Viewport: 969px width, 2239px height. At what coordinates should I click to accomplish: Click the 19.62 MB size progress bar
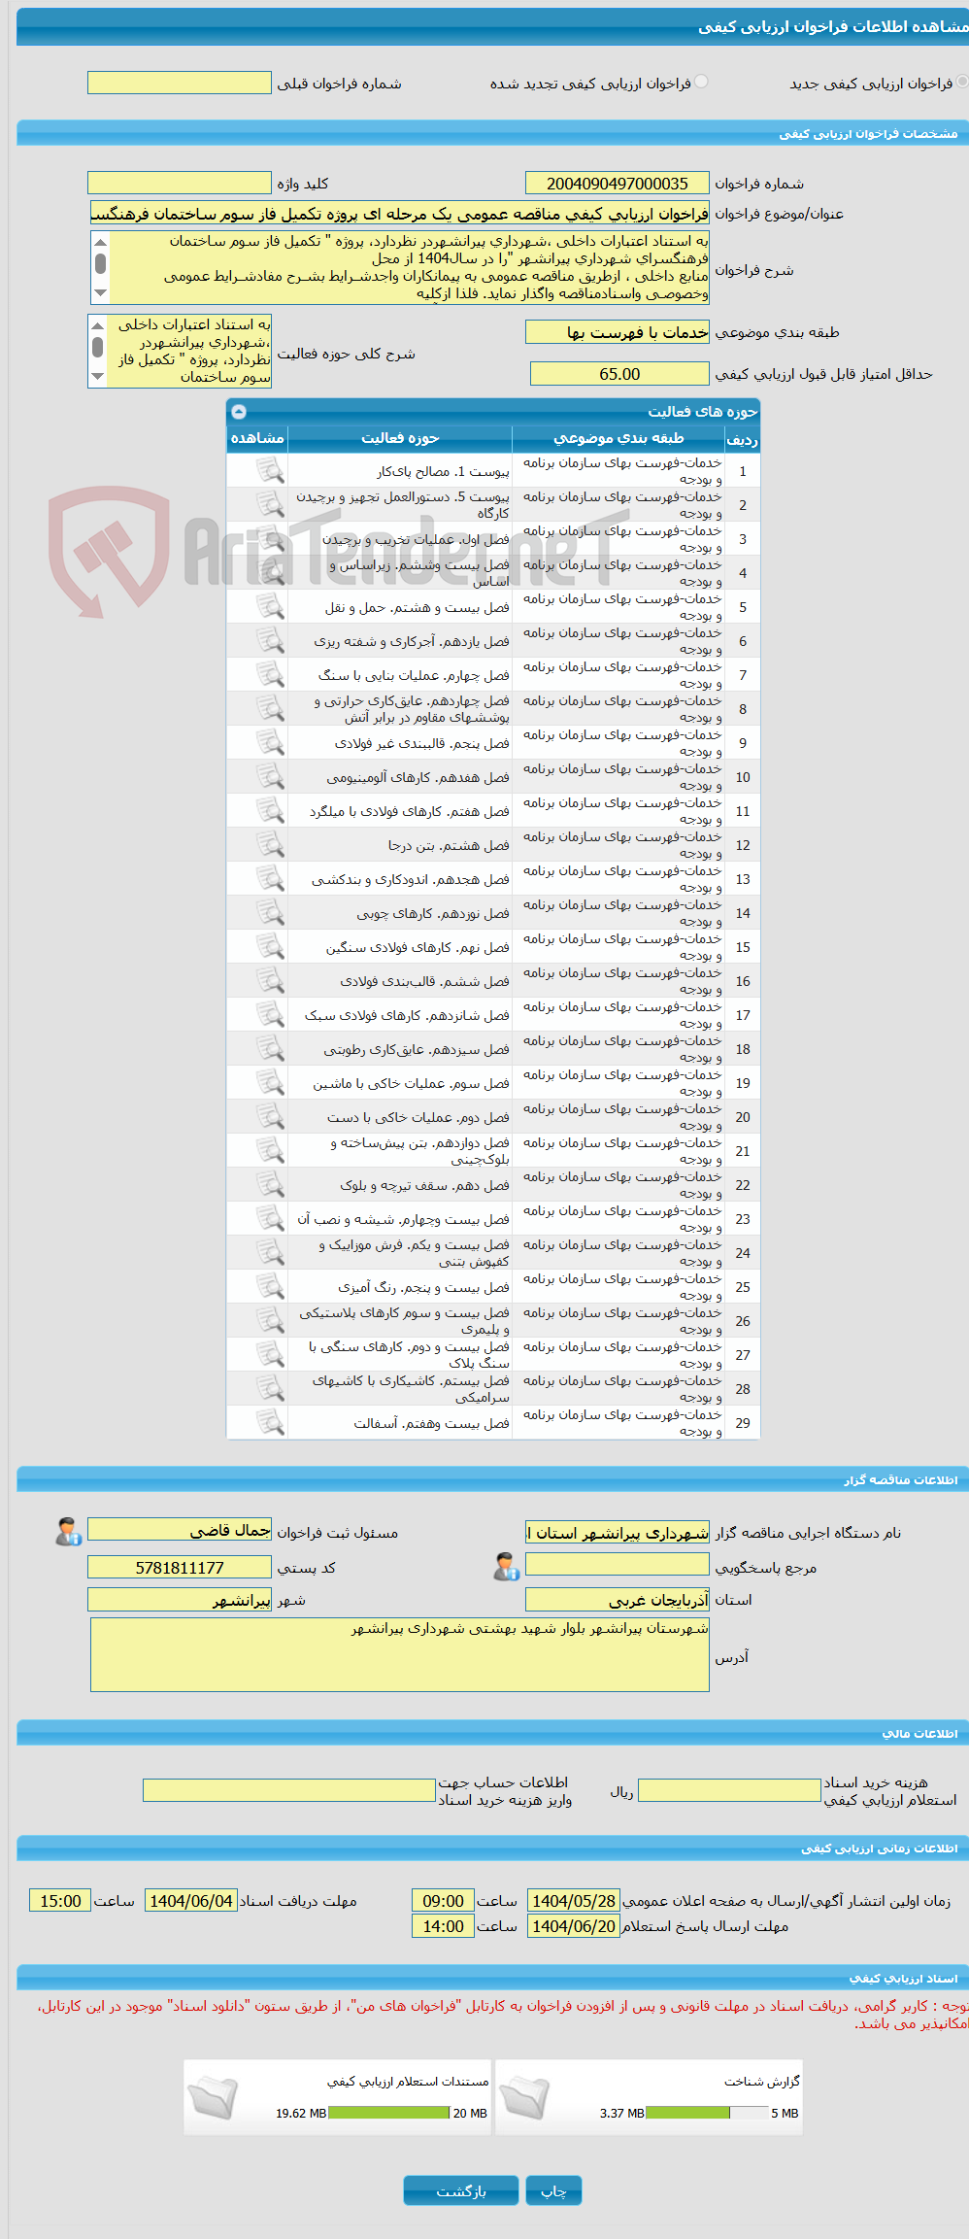point(389,2113)
